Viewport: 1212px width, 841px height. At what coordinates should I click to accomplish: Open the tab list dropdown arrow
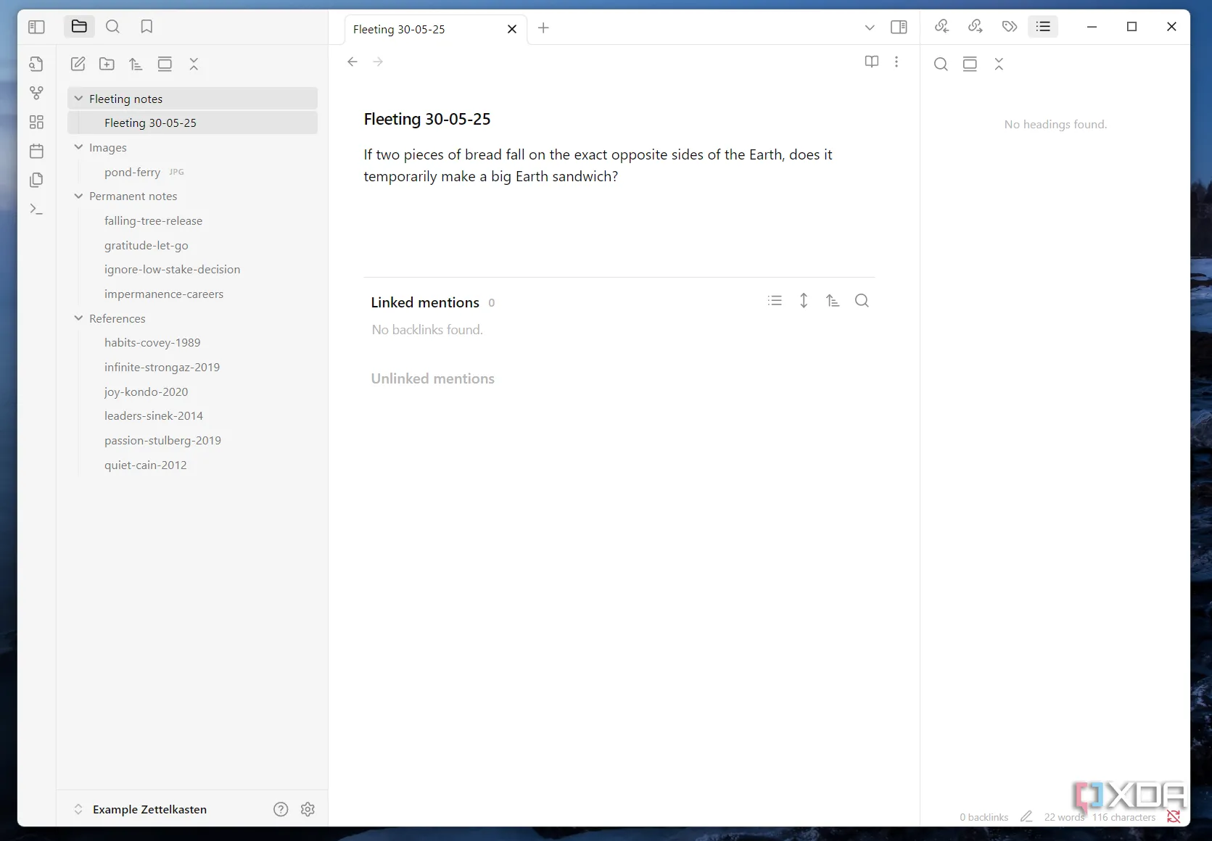point(870,28)
